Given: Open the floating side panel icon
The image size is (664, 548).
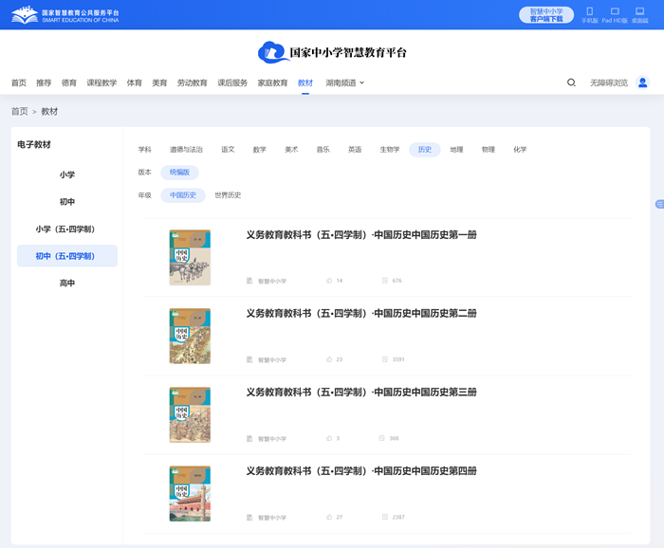Looking at the screenshot, I should [659, 205].
